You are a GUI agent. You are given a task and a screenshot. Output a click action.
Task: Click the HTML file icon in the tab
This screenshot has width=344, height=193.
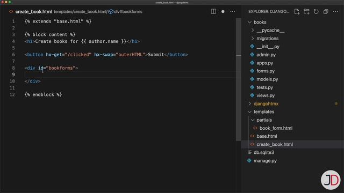[11, 12]
